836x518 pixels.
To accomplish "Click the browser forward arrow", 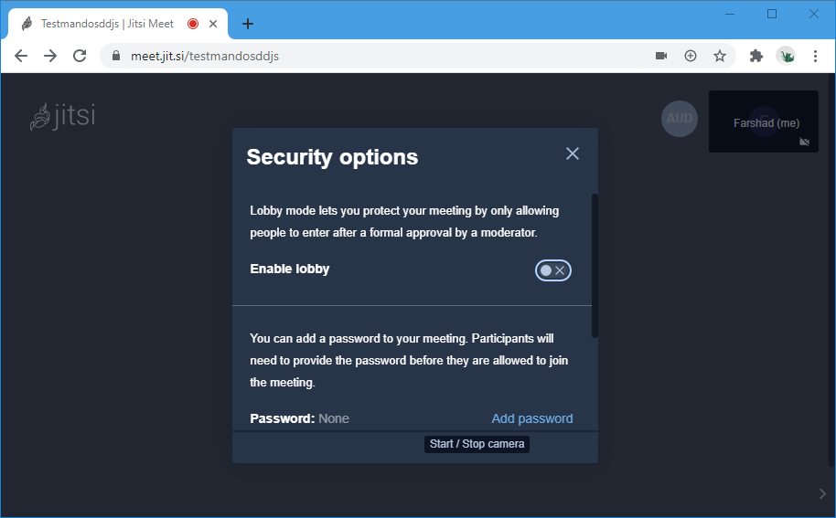I will tap(50, 56).
